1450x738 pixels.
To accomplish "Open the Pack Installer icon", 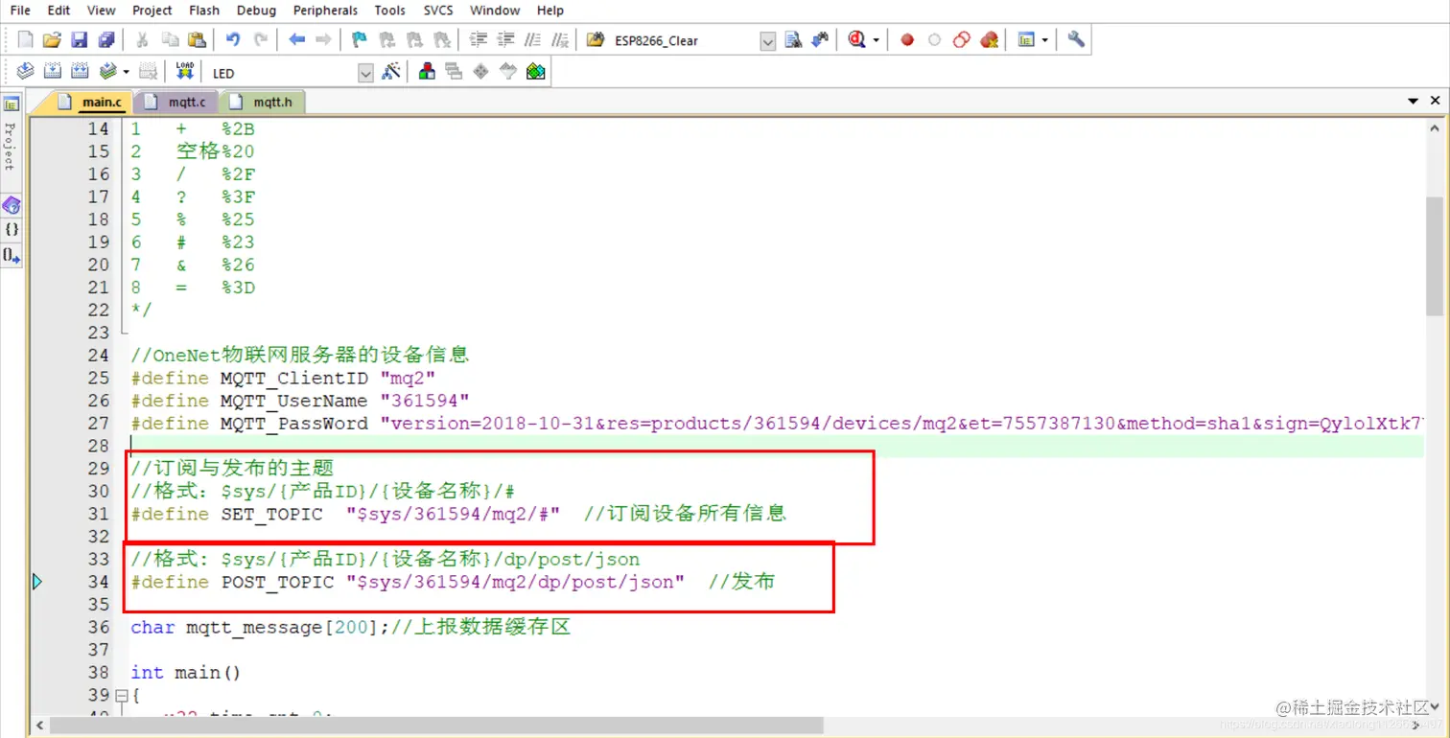I will pos(535,72).
